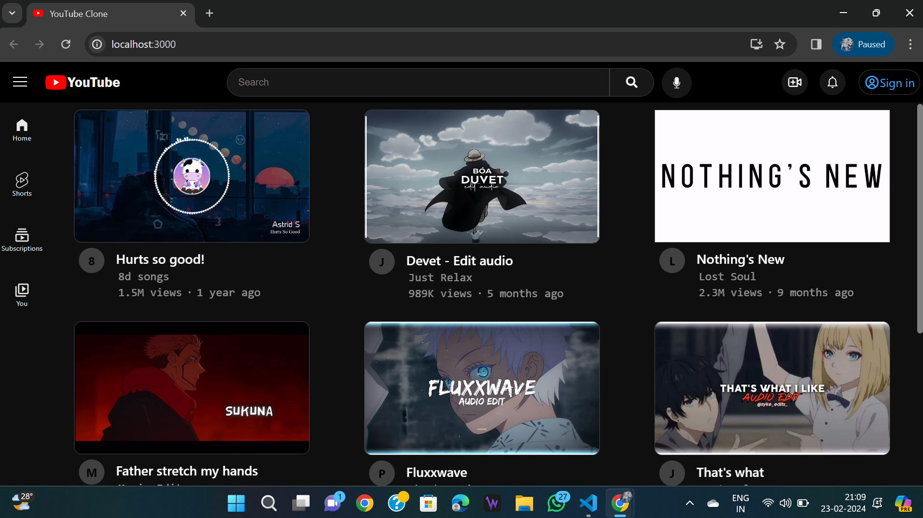This screenshot has width=923, height=518.
Task: Open the Chrome three-dot menu
Action: (910, 44)
